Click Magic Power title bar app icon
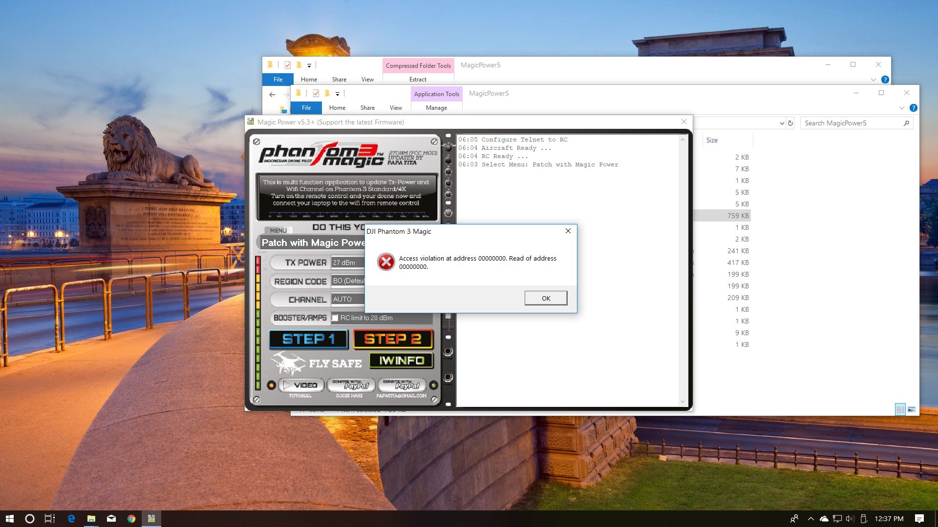Viewport: 938px width, 527px height. click(251, 122)
